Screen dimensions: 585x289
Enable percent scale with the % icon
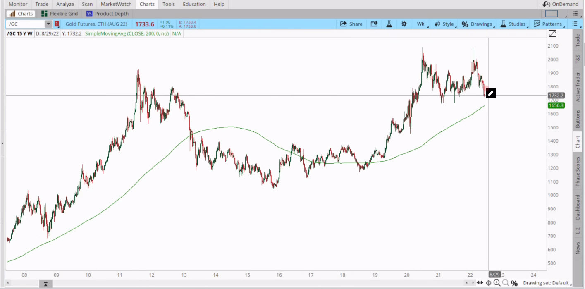point(515,283)
